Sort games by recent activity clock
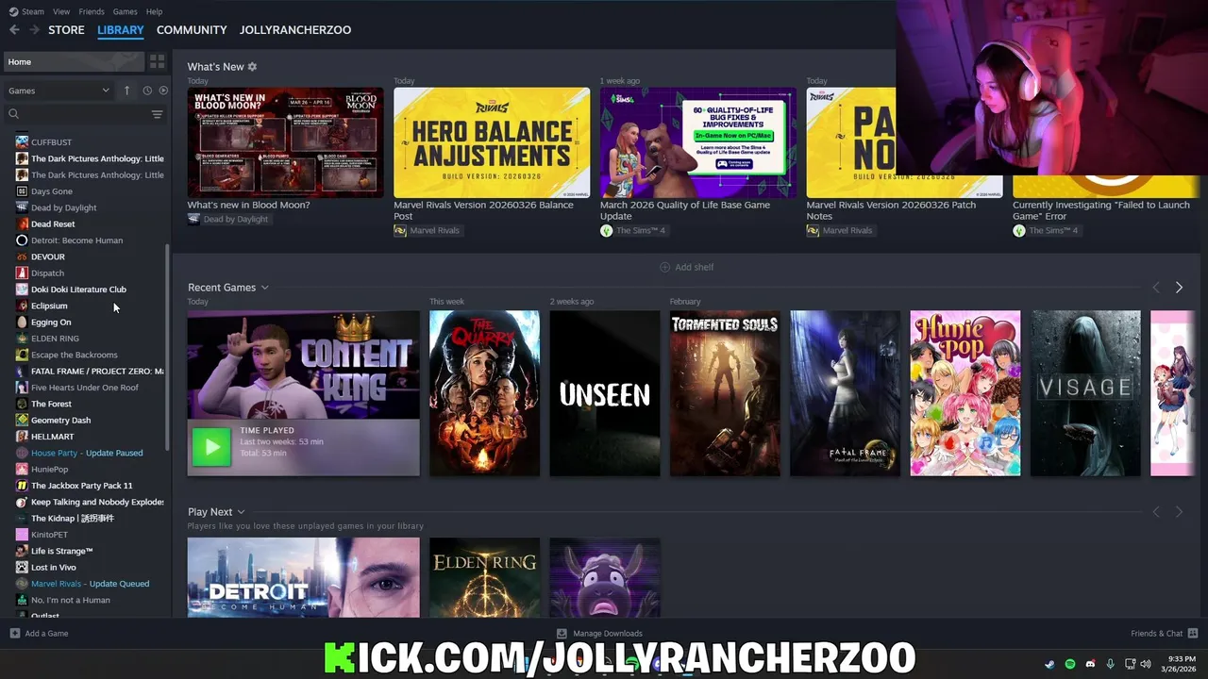The image size is (1208, 679). [x=147, y=91]
